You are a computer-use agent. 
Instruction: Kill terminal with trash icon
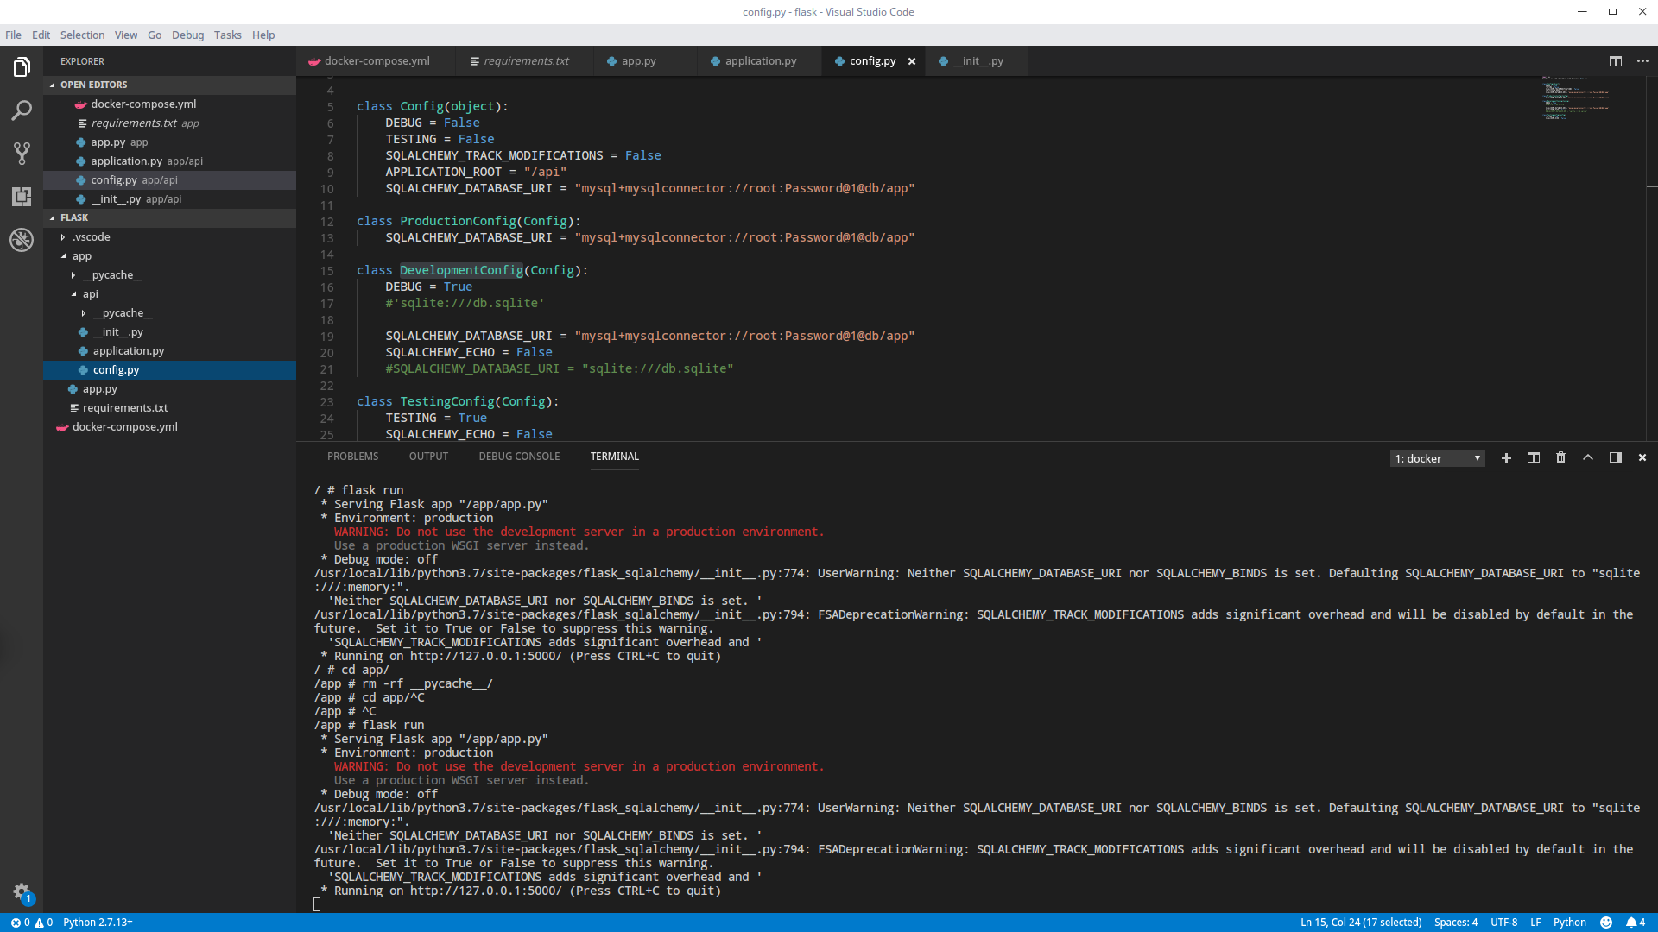click(1560, 458)
